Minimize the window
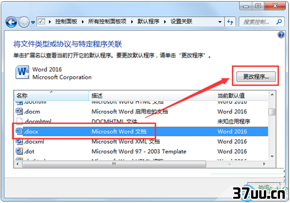This screenshot has width=290, height=203. tap(246, 6)
